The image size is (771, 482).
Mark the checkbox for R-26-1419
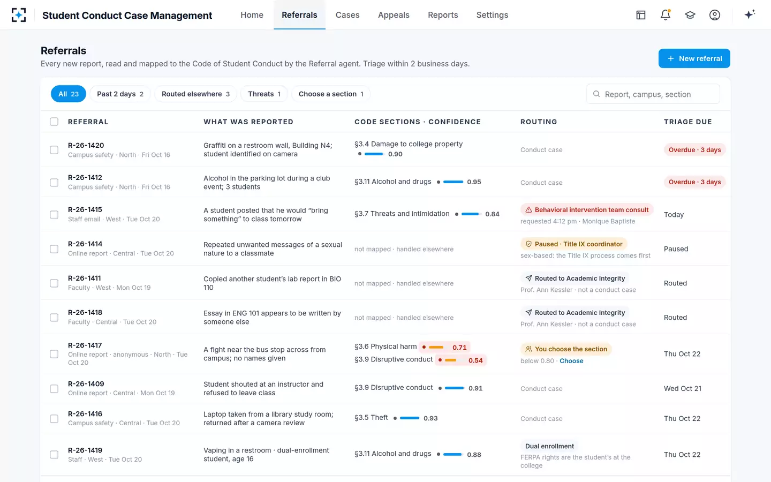tap(54, 455)
